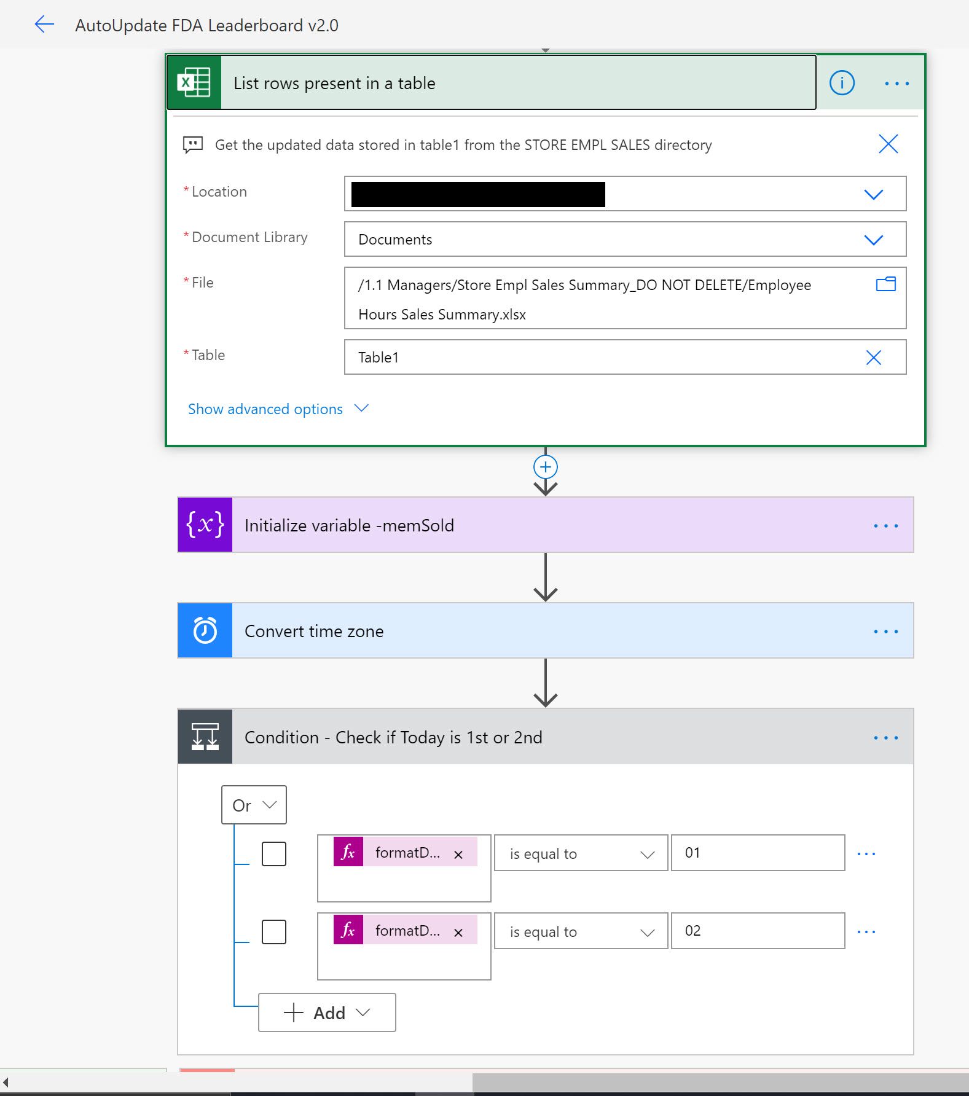Screen dimensions: 969x1096
Task: Expand the Convert time zone step
Action: point(546,630)
